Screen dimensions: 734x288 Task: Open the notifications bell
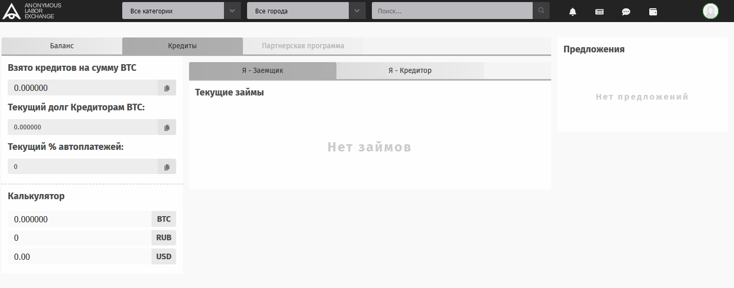click(x=573, y=11)
